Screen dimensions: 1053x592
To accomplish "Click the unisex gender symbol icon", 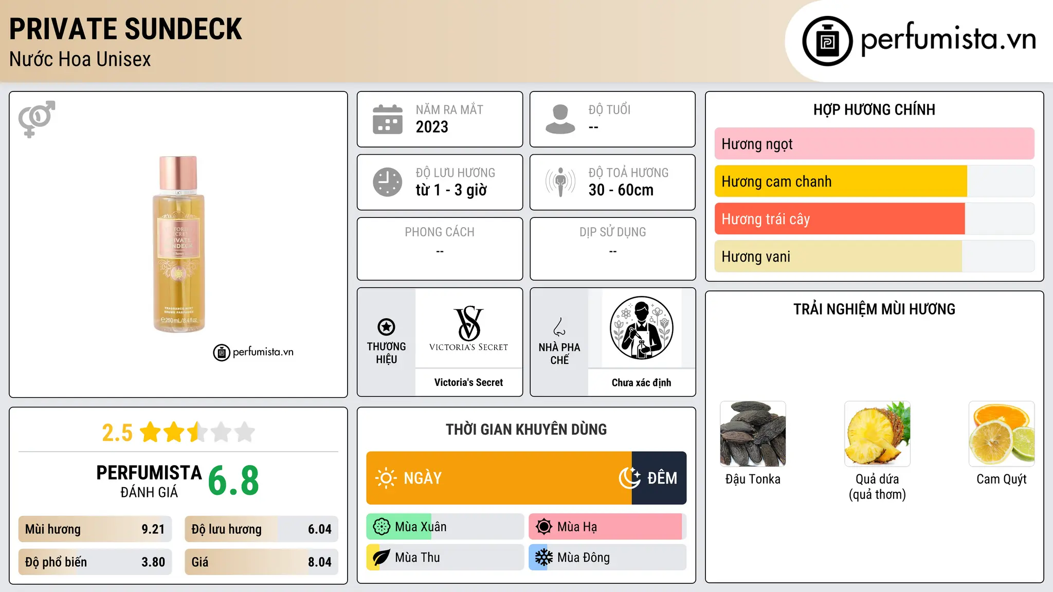I will click(37, 119).
